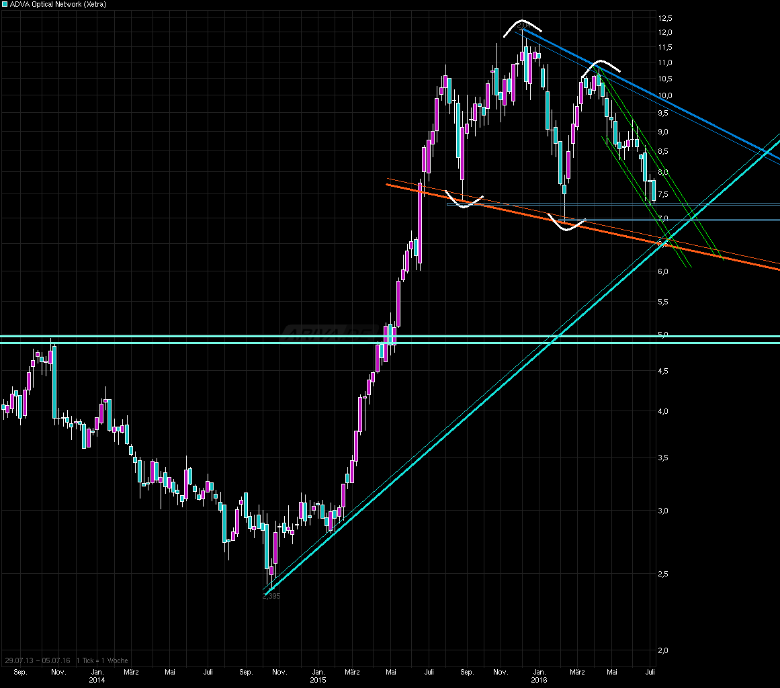780x688 pixels.
Task: Click the 8,0 price axis label
Action: pyautogui.click(x=663, y=172)
